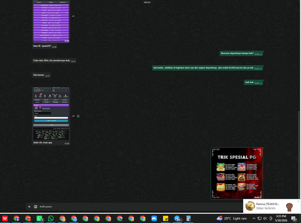Select the 'baik kak' sent message
Screen dimensions: 301x223
pos(253,82)
